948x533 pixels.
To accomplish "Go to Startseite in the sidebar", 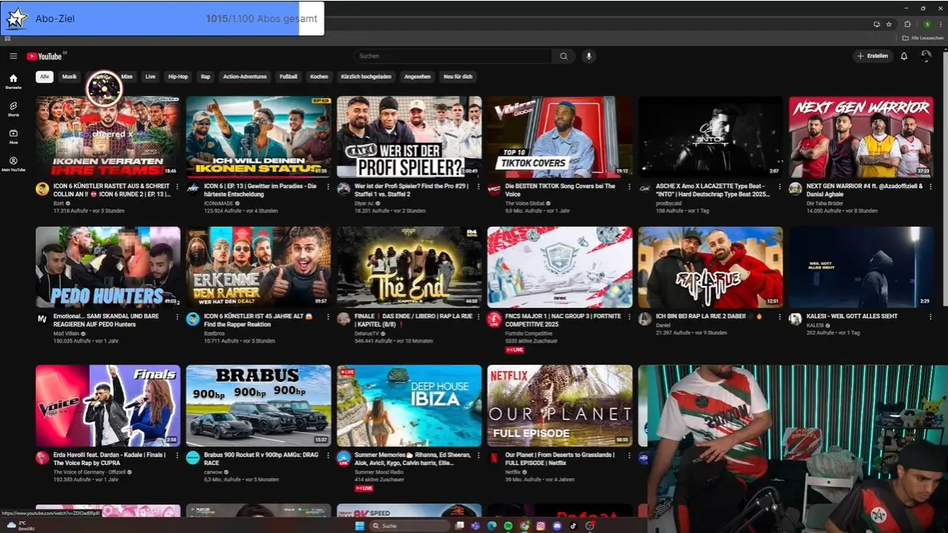I will pyautogui.click(x=13, y=81).
